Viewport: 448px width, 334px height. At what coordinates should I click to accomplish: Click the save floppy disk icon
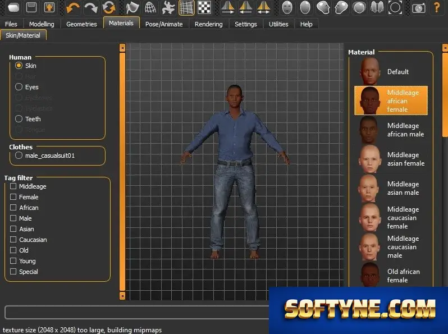[x=31, y=7]
